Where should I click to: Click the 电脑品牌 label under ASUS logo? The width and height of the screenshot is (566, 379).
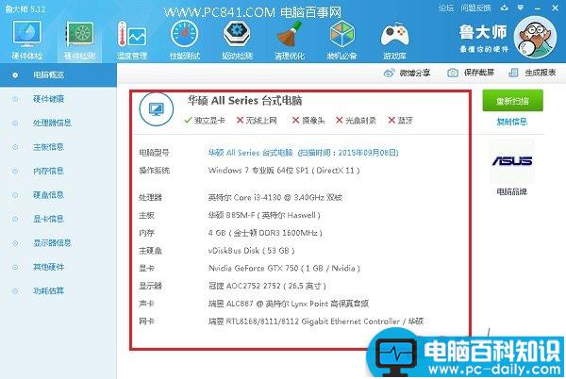click(x=512, y=191)
